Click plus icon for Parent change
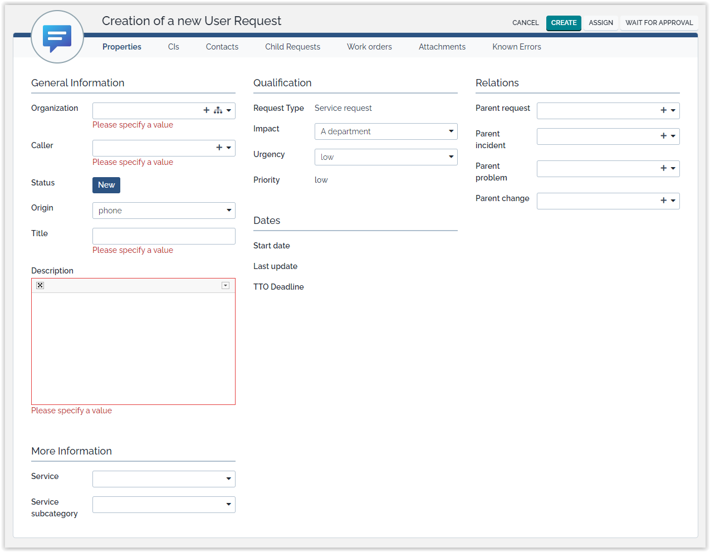The width and height of the screenshot is (710, 552). coord(663,201)
